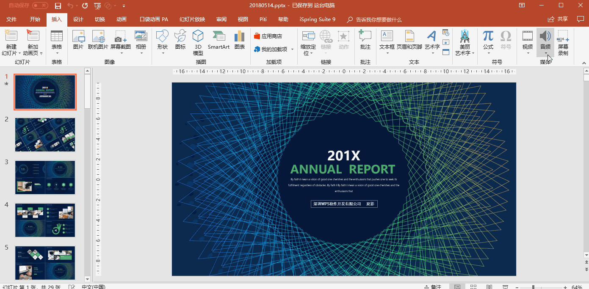
Task: Click the 64% zoom level
Action: [x=577, y=287]
